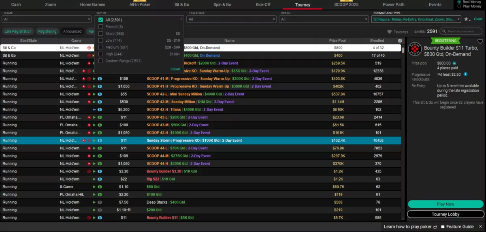Check the Freeroll (3) buy-in option
The width and height of the screenshot is (486, 232).
coord(101,27)
